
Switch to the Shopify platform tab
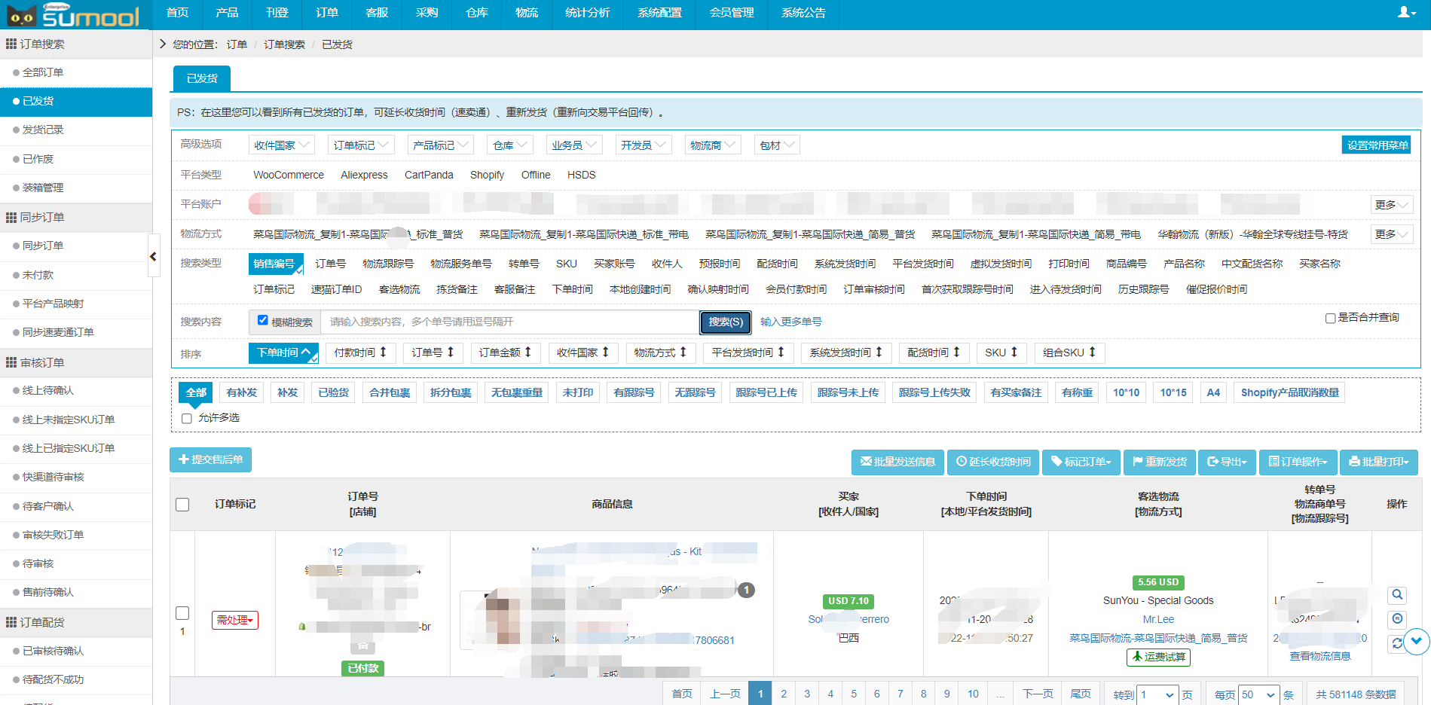tap(487, 175)
